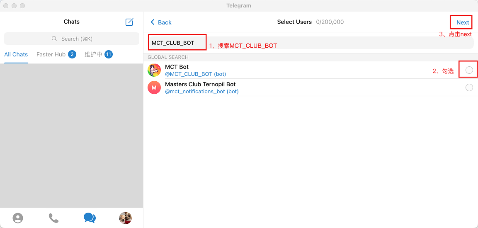This screenshot has height=228, width=478.
Task: Click the MCT Bot name text
Action: (177, 67)
